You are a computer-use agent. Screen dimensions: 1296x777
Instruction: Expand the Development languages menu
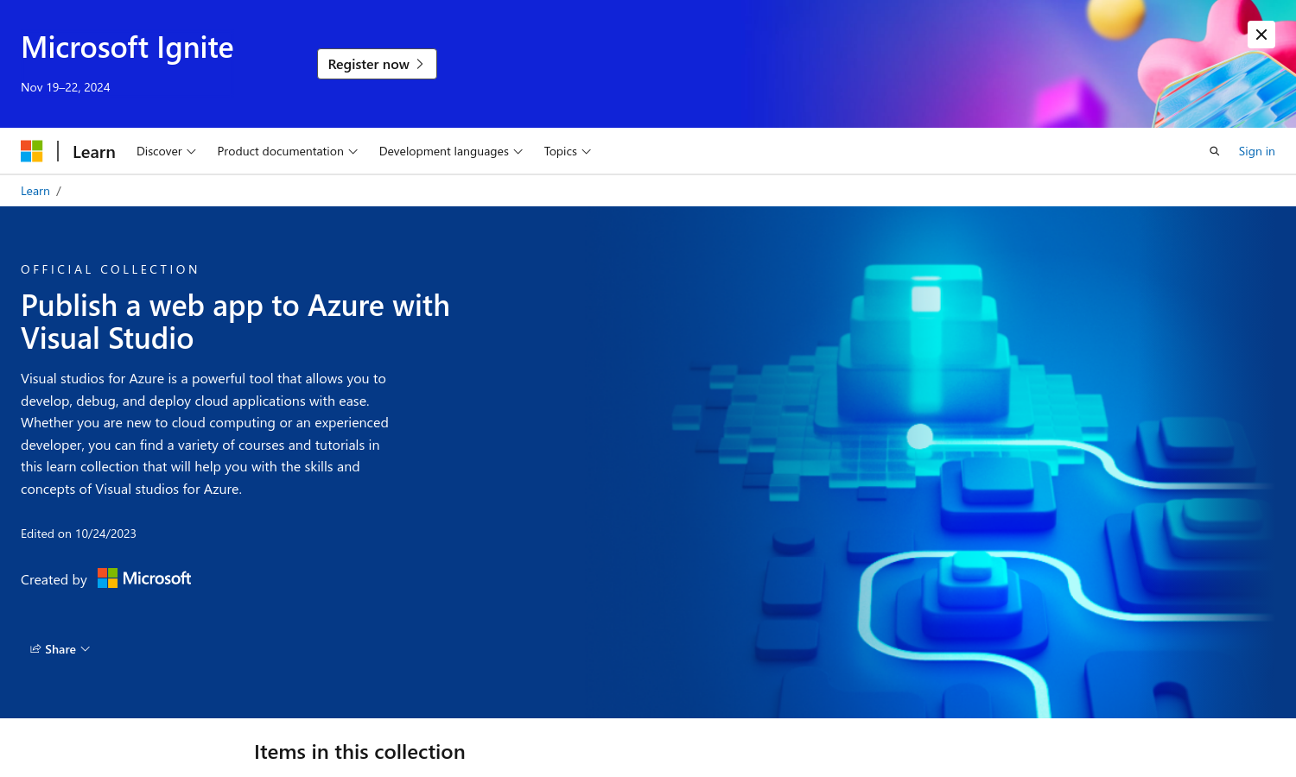click(450, 151)
